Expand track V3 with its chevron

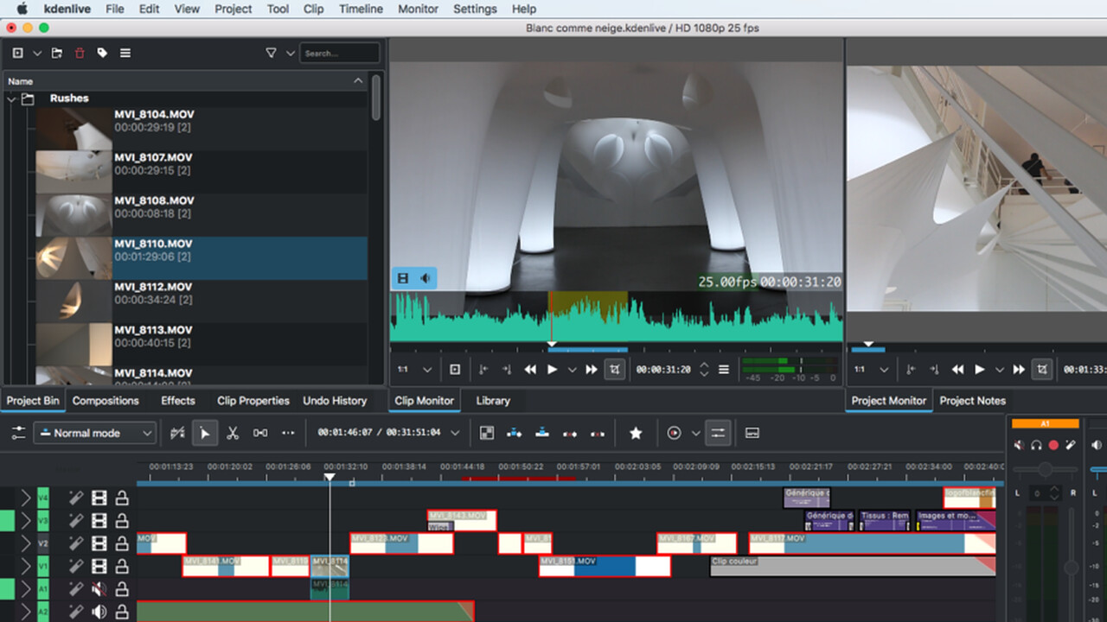26,521
